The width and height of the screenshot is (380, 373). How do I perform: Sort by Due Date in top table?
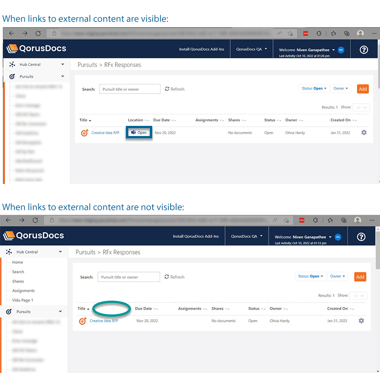coord(164,120)
